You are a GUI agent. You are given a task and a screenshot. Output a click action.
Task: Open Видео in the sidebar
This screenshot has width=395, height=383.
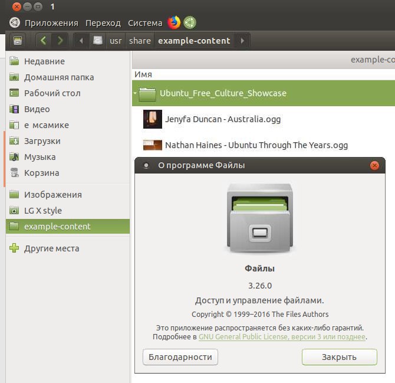click(68, 109)
